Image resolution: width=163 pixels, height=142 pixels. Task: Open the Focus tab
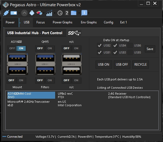coord(40,22)
